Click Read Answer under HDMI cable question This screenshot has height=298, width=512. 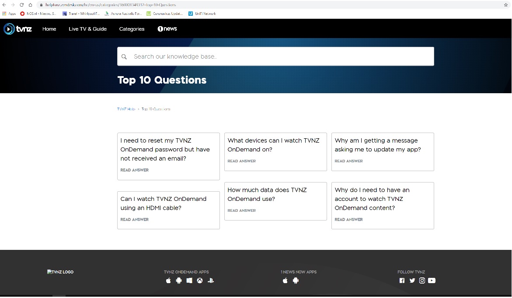135,220
